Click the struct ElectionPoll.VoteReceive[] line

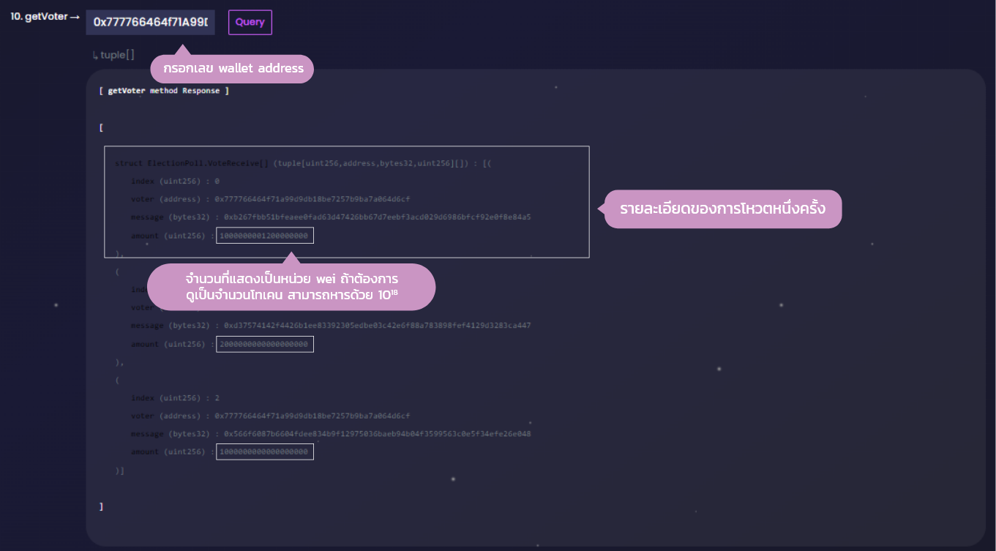pos(307,163)
